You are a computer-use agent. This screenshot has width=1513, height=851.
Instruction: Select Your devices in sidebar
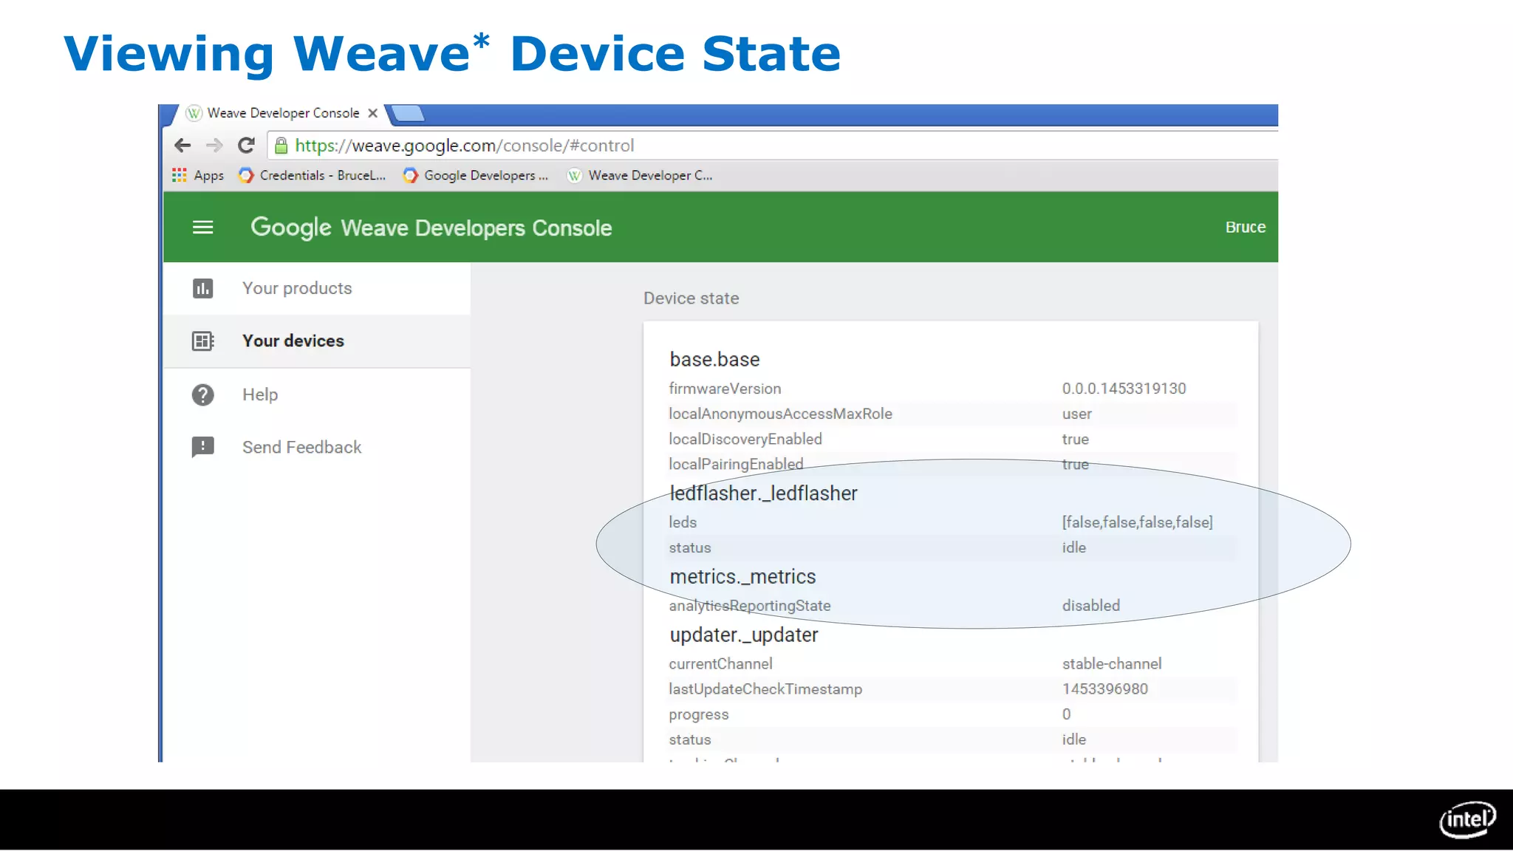317,341
